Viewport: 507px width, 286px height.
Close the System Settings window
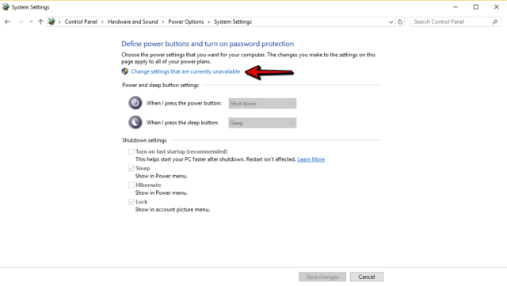[497, 7]
